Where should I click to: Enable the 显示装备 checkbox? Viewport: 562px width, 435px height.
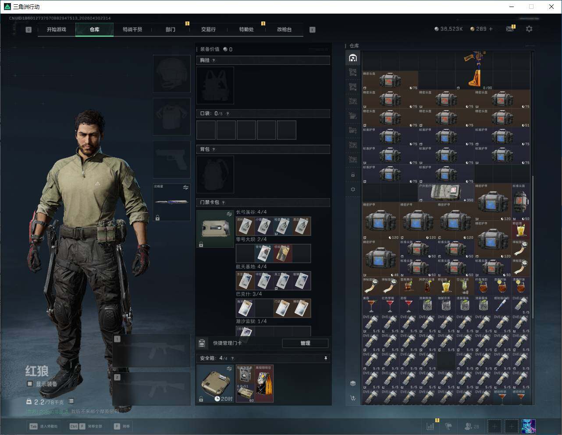coord(30,384)
